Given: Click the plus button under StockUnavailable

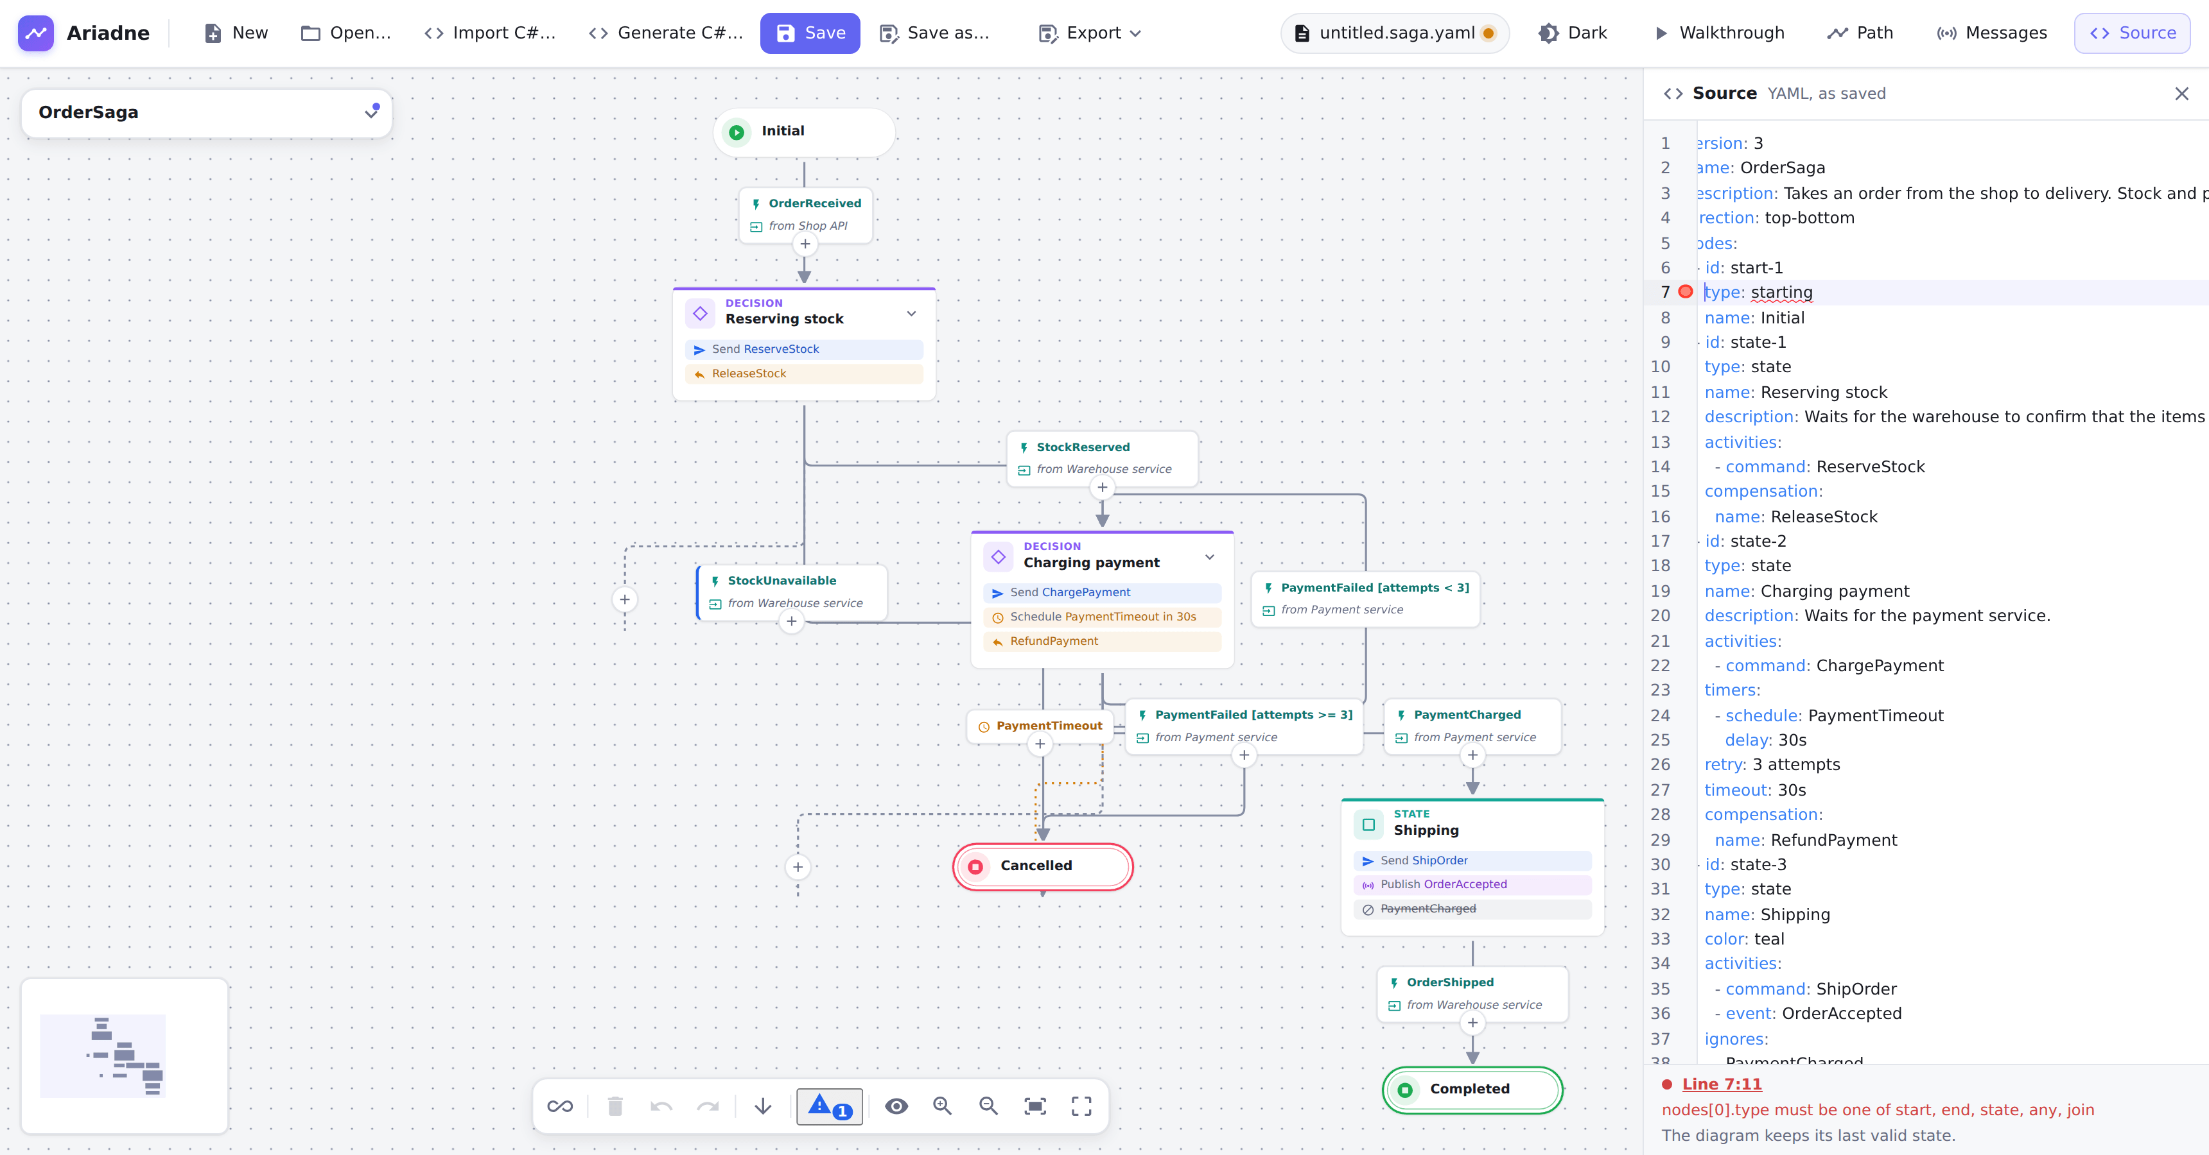Looking at the screenshot, I should pyautogui.click(x=790, y=621).
